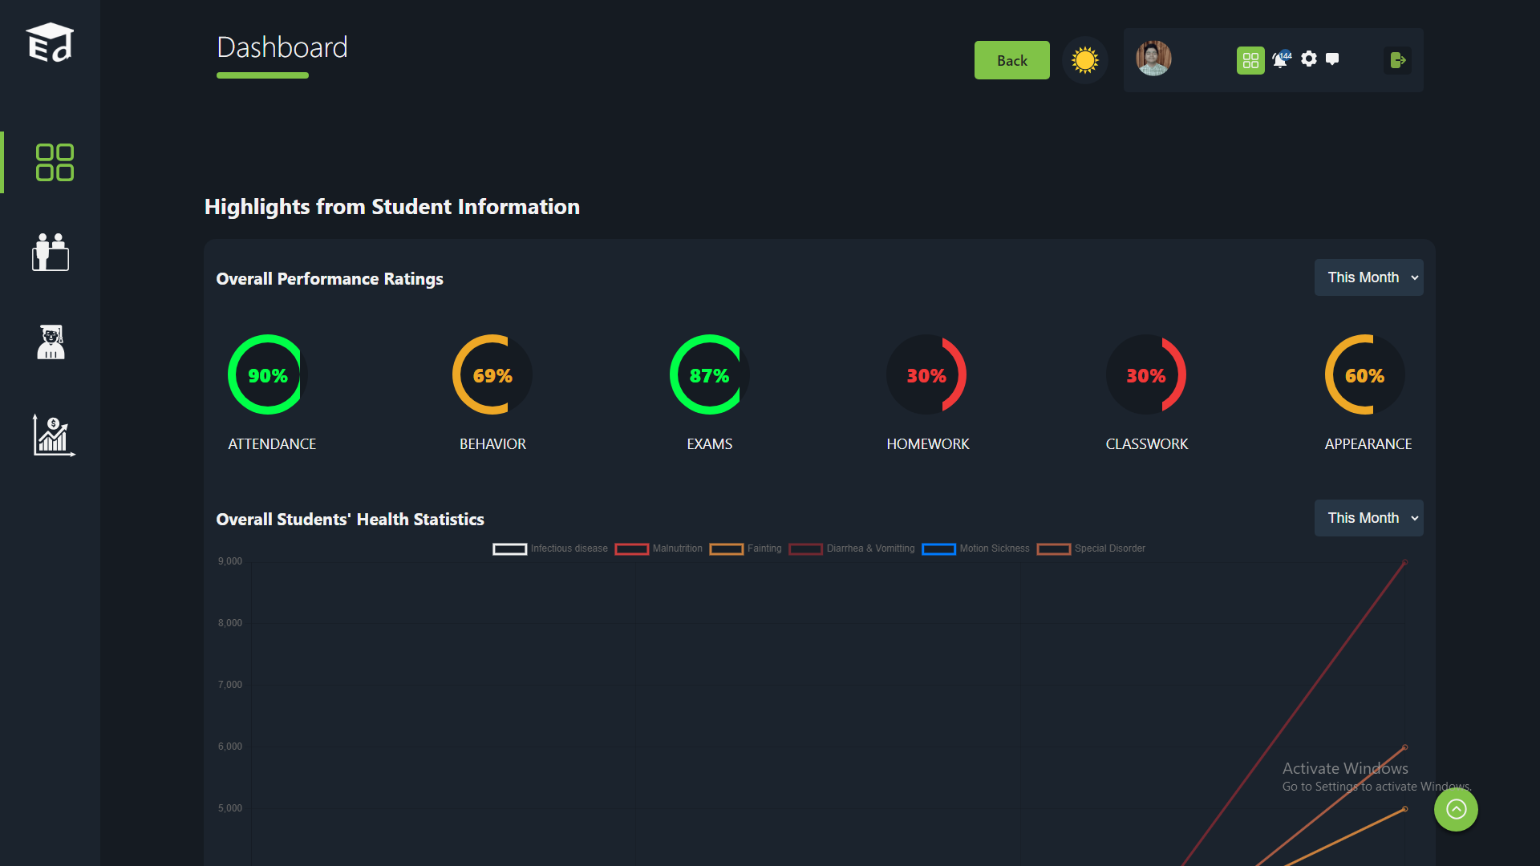Open the Health Statistics This Month dropdown
The image size is (1540, 866).
(1368, 518)
